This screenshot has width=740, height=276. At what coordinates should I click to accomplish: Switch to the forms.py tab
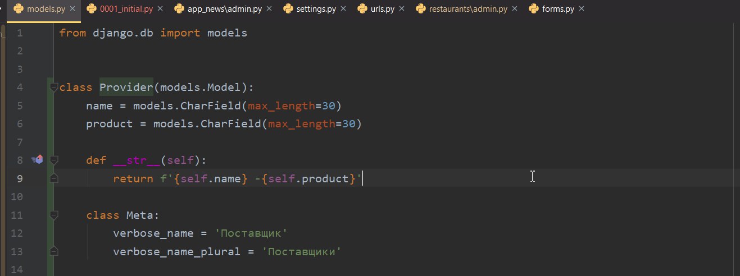[557, 9]
